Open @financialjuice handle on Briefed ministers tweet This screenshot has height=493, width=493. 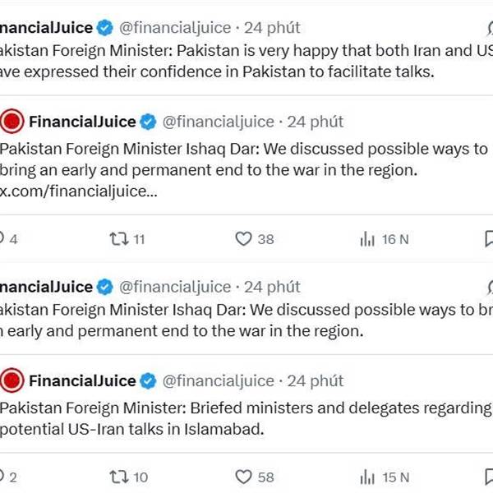click(218, 381)
